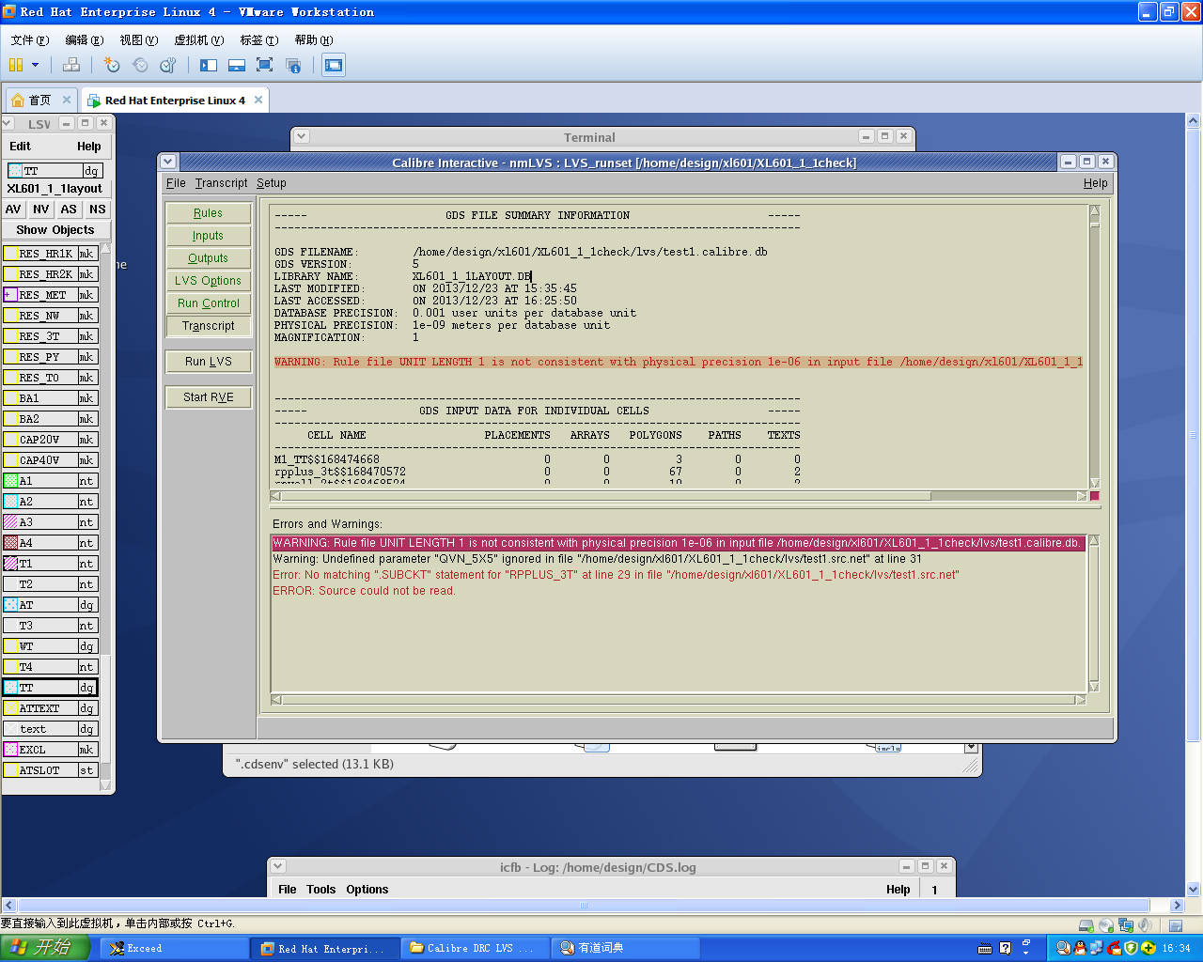Open the Calibre Transcript menu
1203x962 pixels.
pyautogui.click(x=221, y=183)
